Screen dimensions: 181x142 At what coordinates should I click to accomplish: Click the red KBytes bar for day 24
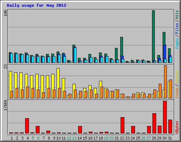[133, 130]
